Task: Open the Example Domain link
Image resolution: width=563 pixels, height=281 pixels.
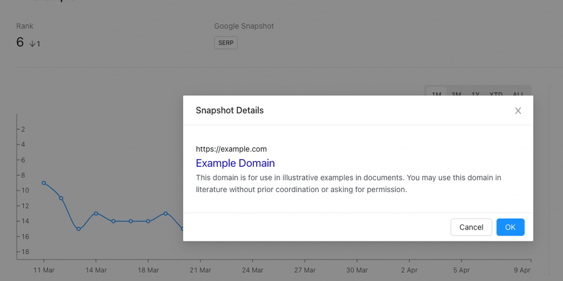Action: (x=235, y=163)
